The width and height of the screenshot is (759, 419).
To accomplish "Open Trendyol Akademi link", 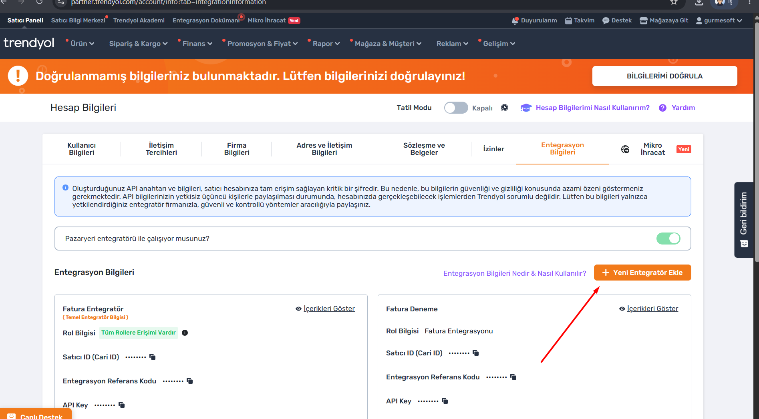I will click(x=139, y=20).
